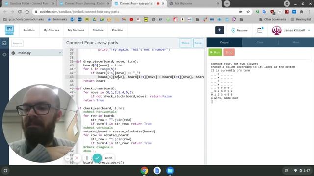Viewport: 314px width, 176px height.
Task: Open the CodeHS home logo
Action: point(9,30)
